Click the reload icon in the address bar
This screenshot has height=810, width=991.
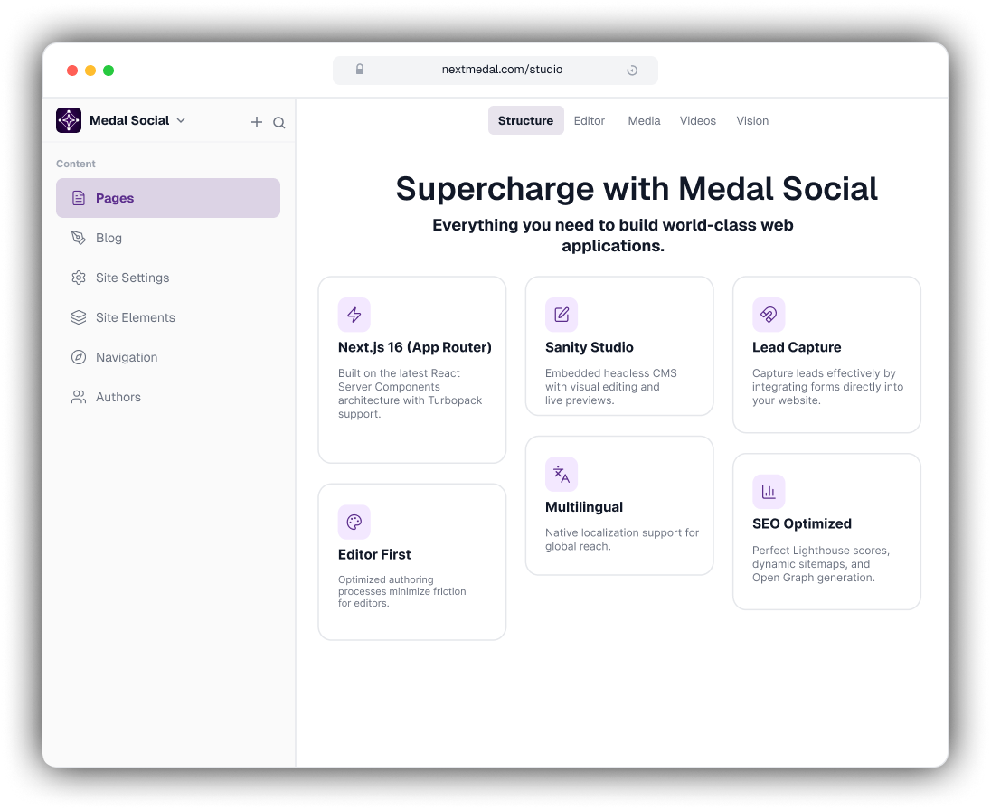[632, 71]
